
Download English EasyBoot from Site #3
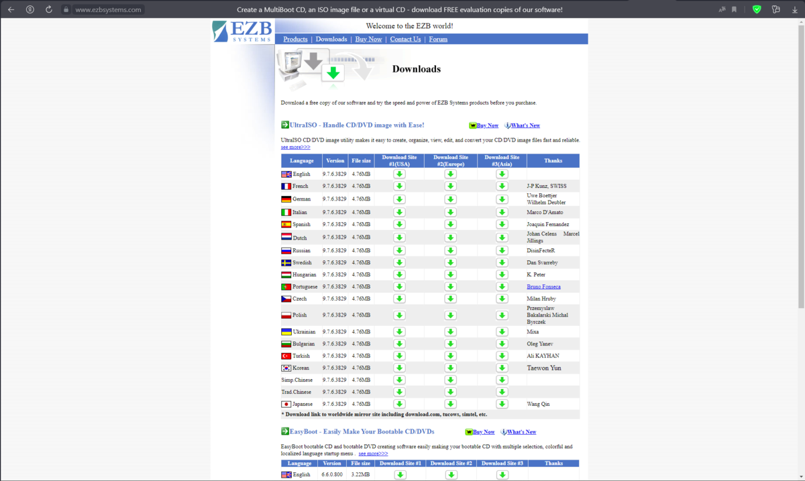(x=502, y=475)
